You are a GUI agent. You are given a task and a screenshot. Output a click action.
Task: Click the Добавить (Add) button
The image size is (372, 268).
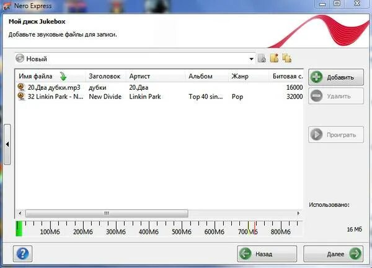336,77
